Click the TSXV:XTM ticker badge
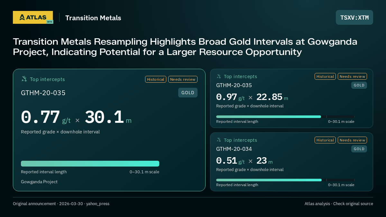The image size is (386, 217). pyautogui.click(x=354, y=17)
